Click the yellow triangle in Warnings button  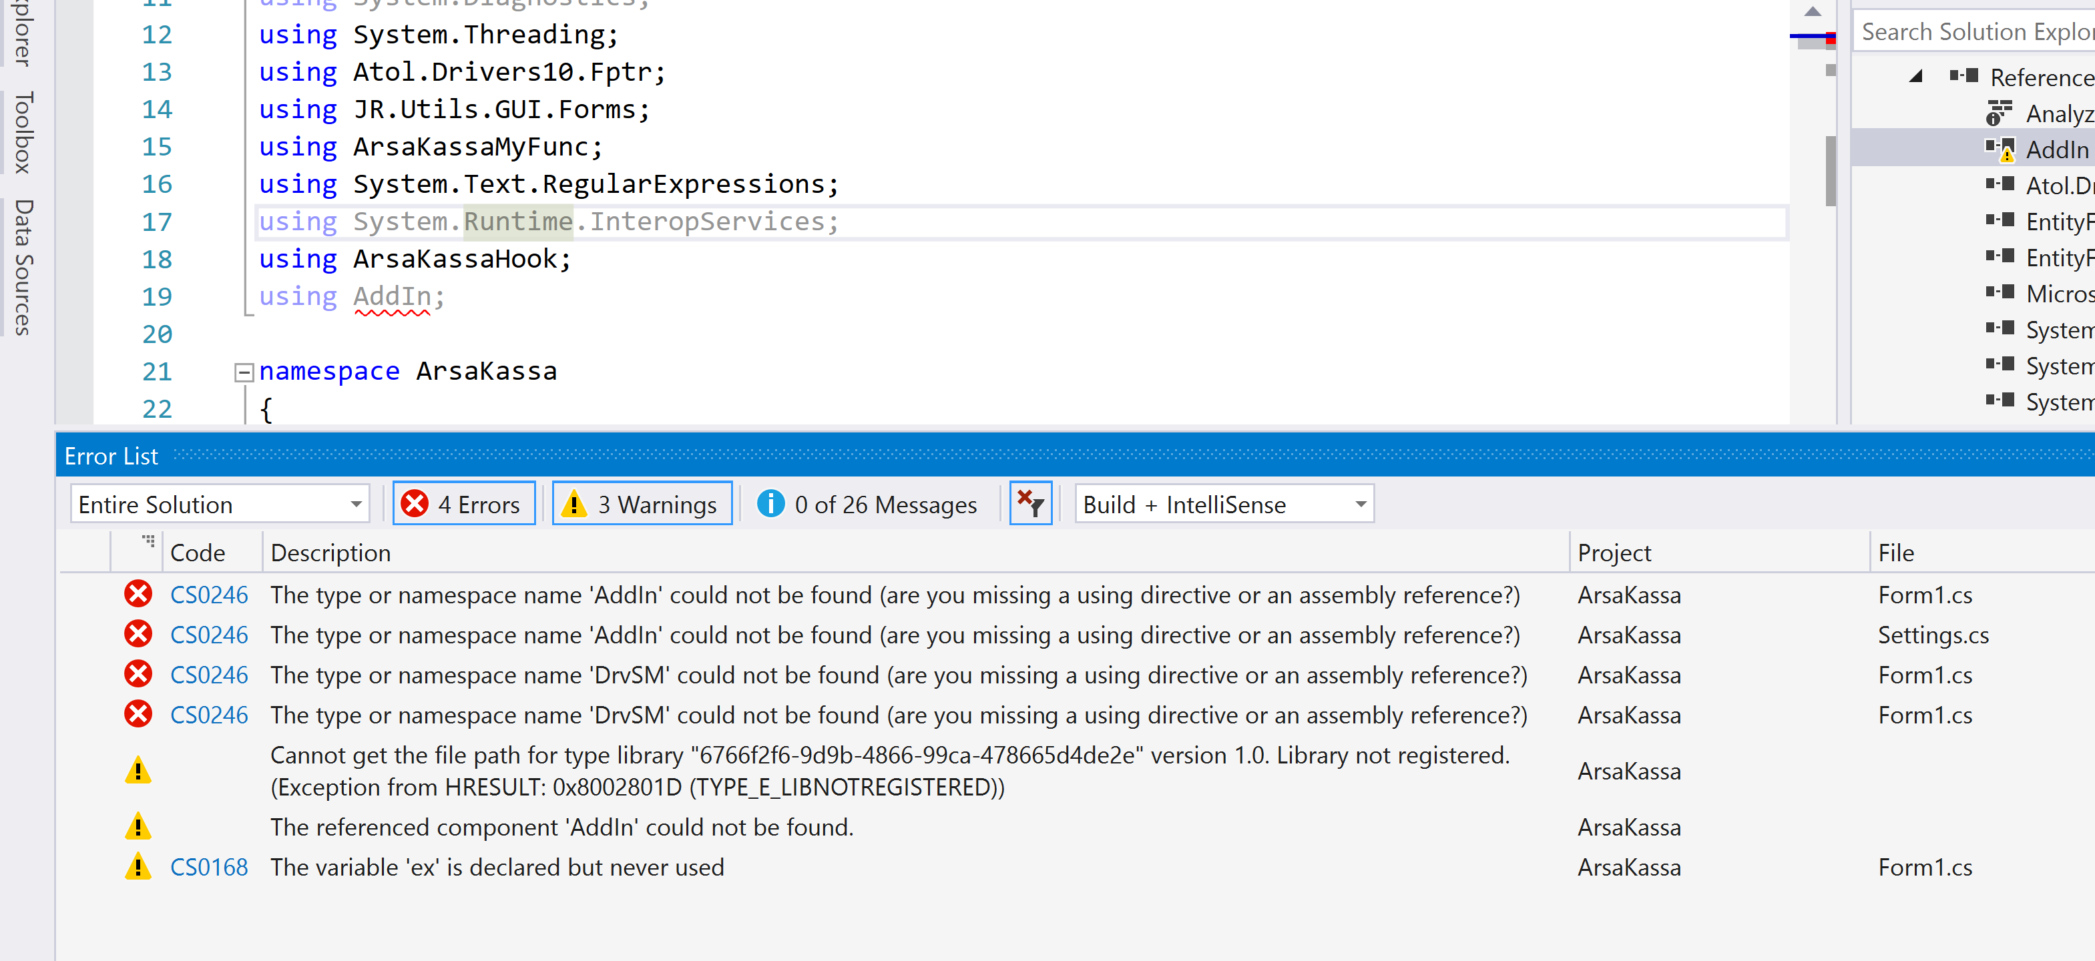click(x=574, y=503)
